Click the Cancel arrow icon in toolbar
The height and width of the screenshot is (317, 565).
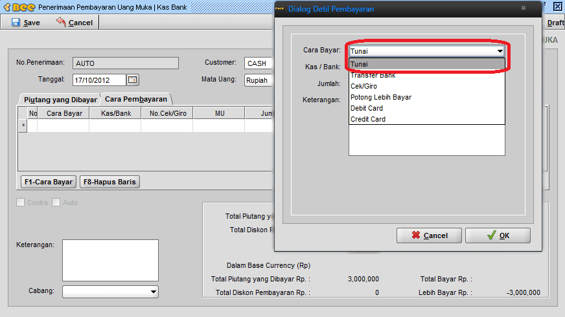61,23
